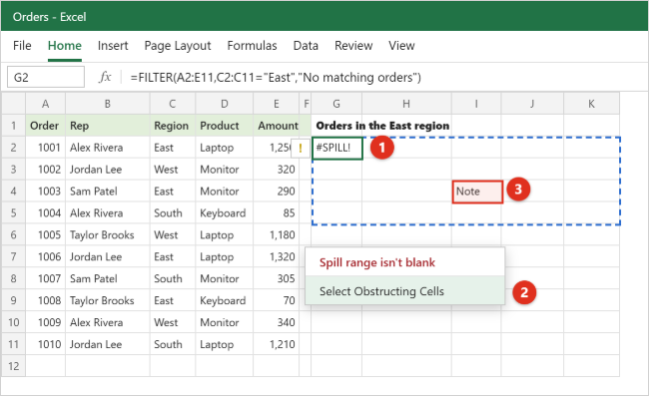Switch to the Formulas tab

click(x=252, y=46)
